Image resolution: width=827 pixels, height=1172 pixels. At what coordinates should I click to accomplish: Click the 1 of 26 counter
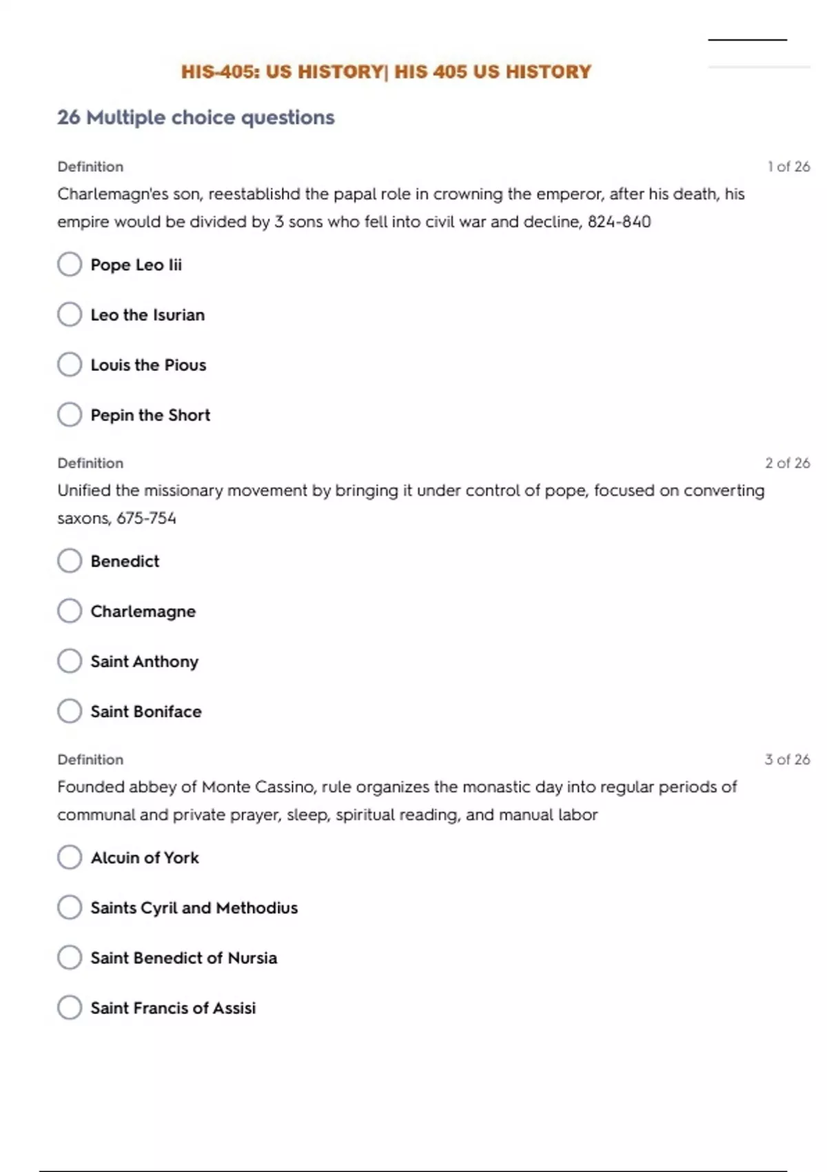[x=788, y=167]
